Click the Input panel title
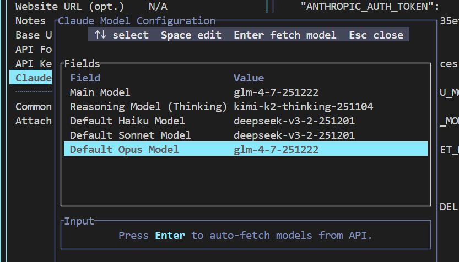The width and height of the screenshot is (459, 262). [79, 221]
